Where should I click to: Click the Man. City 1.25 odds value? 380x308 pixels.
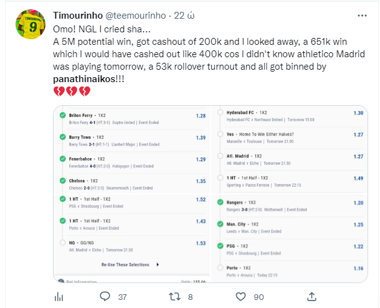coord(358,225)
